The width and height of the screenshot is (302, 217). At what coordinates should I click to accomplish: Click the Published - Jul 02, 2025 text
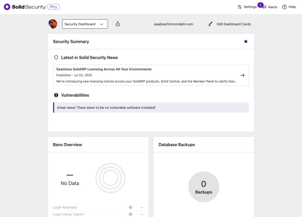pos(74,75)
